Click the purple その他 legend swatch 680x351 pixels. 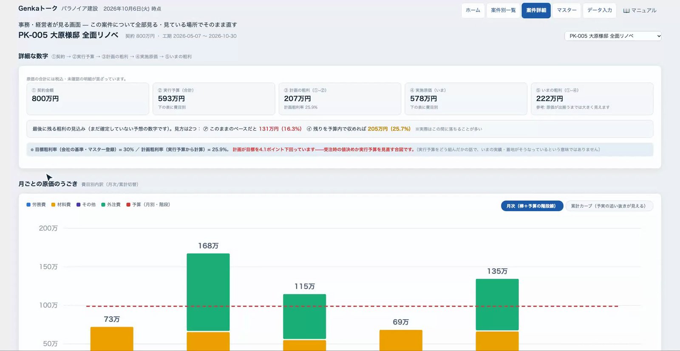[x=78, y=205]
